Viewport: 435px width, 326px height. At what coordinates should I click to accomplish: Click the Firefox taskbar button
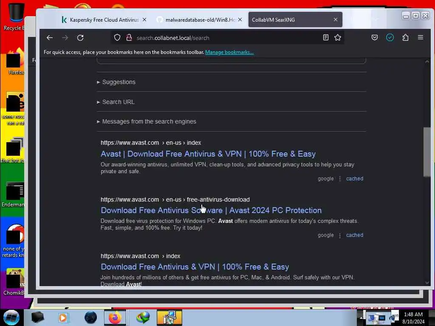click(x=115, y=318)
